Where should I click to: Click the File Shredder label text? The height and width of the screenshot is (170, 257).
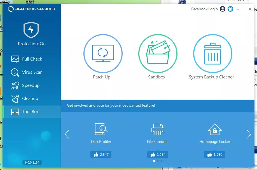coord(158,142)
